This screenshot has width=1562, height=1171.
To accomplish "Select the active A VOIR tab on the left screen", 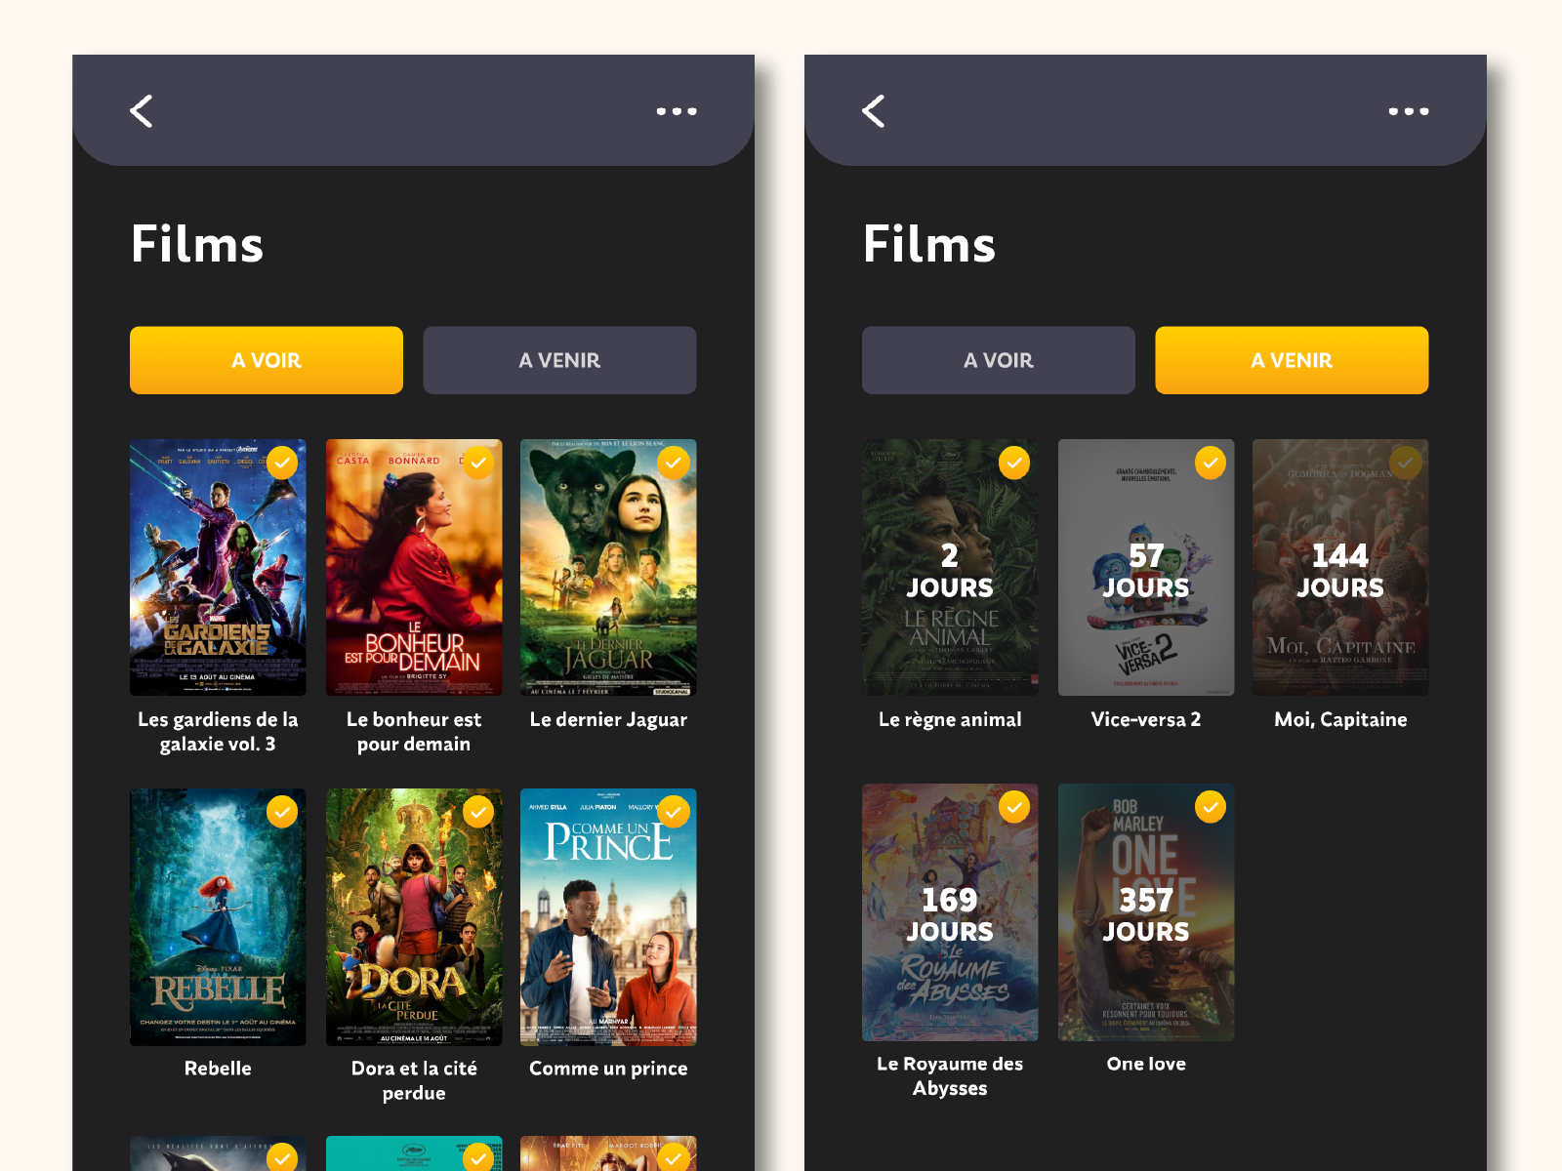I will tap(267, 360).
